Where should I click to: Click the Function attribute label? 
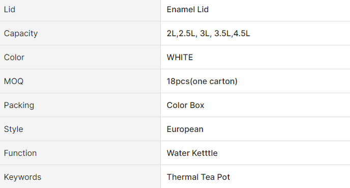tap(20, 153)
